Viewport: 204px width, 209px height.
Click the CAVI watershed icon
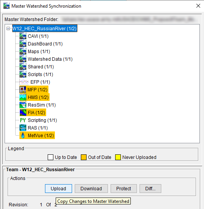[x=23, y=36]
